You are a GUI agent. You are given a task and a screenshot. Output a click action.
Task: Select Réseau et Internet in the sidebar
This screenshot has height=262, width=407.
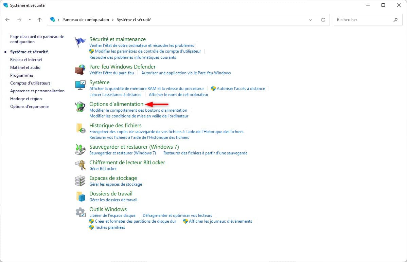point(26,60)
